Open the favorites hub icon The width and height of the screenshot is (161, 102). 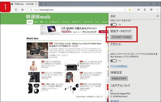point(138,10)
